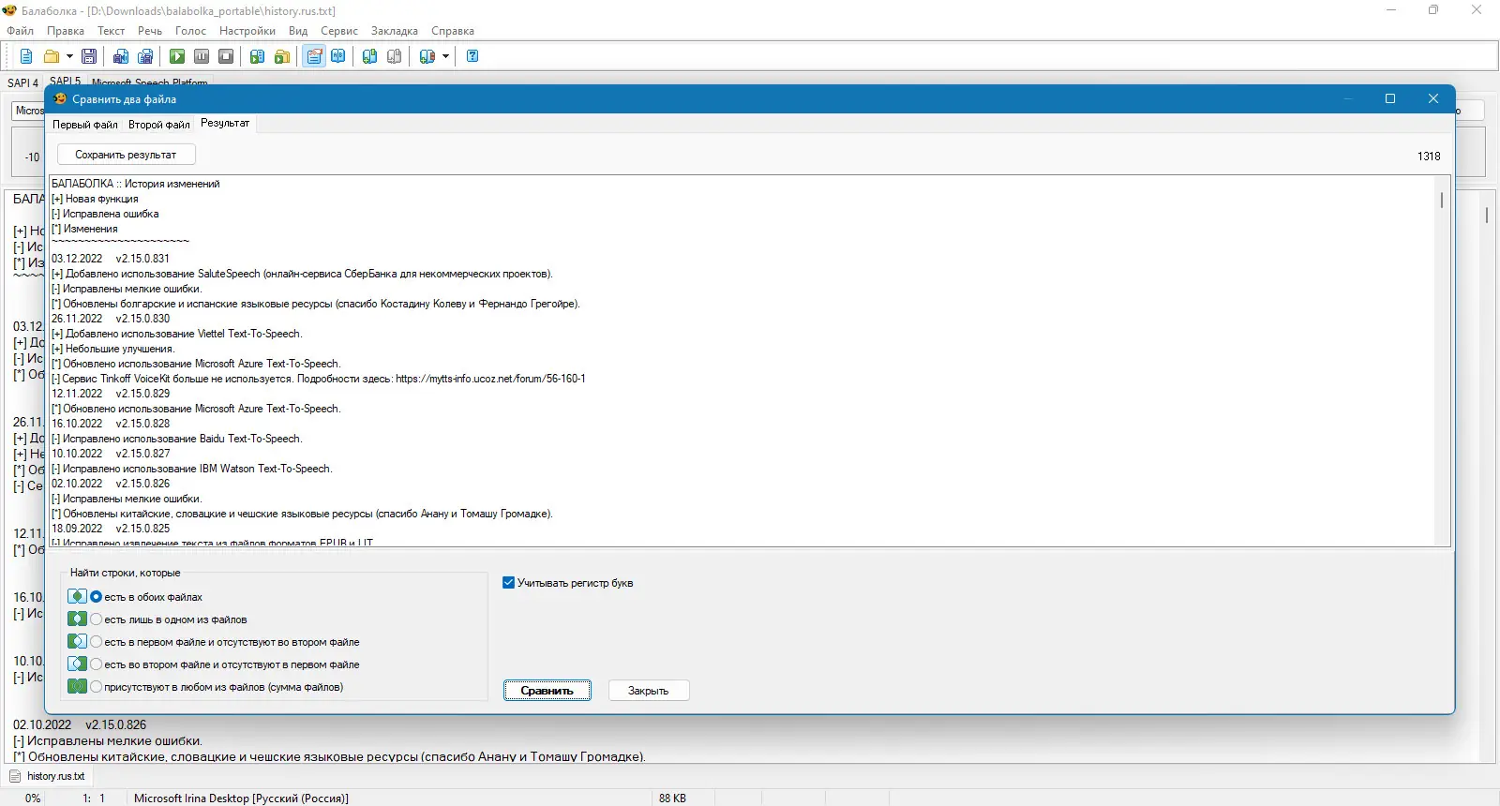Open the Настройки menu
Image resolution: width=1500 pixels, height=806 pixels.
[x=247, y=31]
